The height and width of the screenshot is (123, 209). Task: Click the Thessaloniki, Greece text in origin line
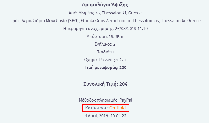(x=122, y=13)
